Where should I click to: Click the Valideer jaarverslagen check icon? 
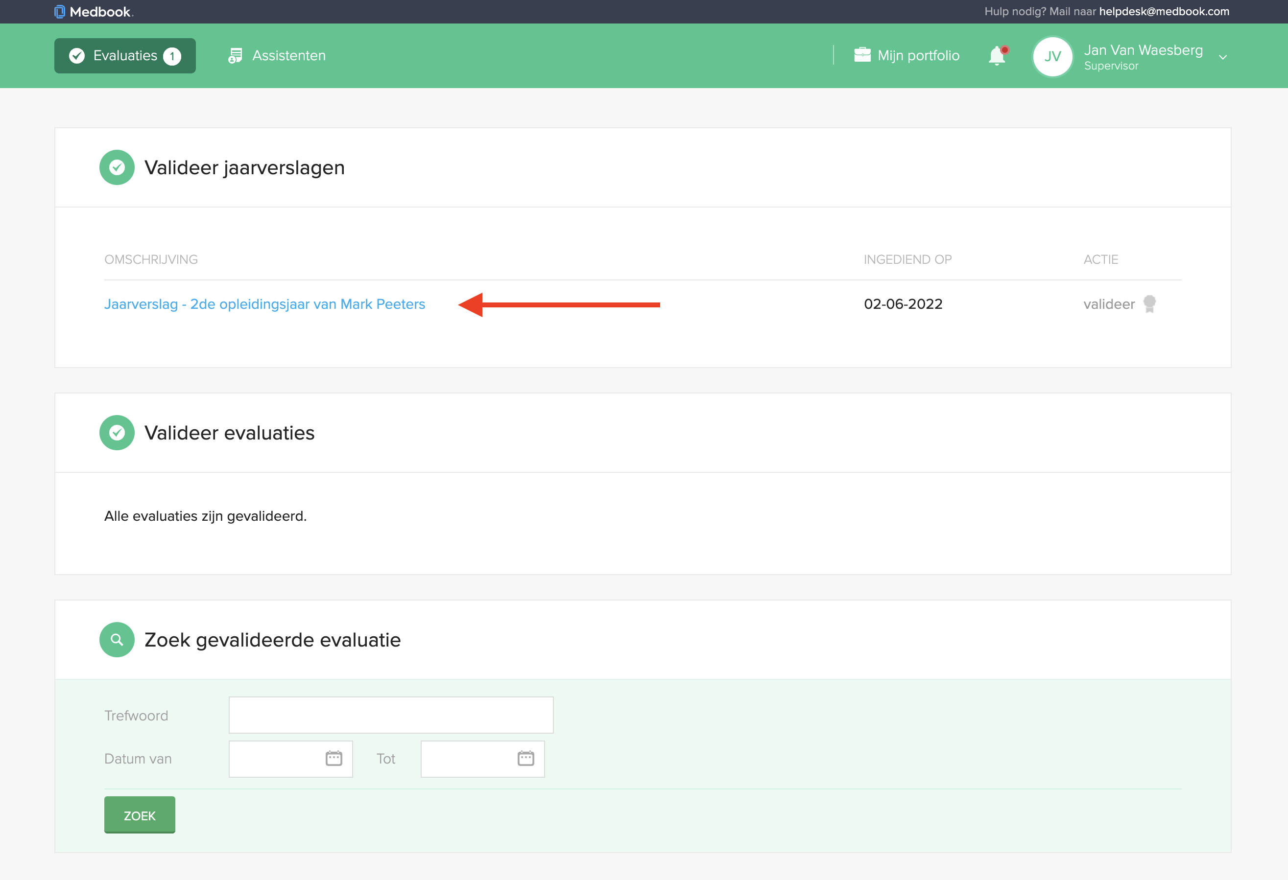coord(117,167)
